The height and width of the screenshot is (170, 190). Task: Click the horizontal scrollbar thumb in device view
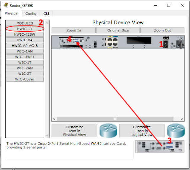(x=115, y=119)
